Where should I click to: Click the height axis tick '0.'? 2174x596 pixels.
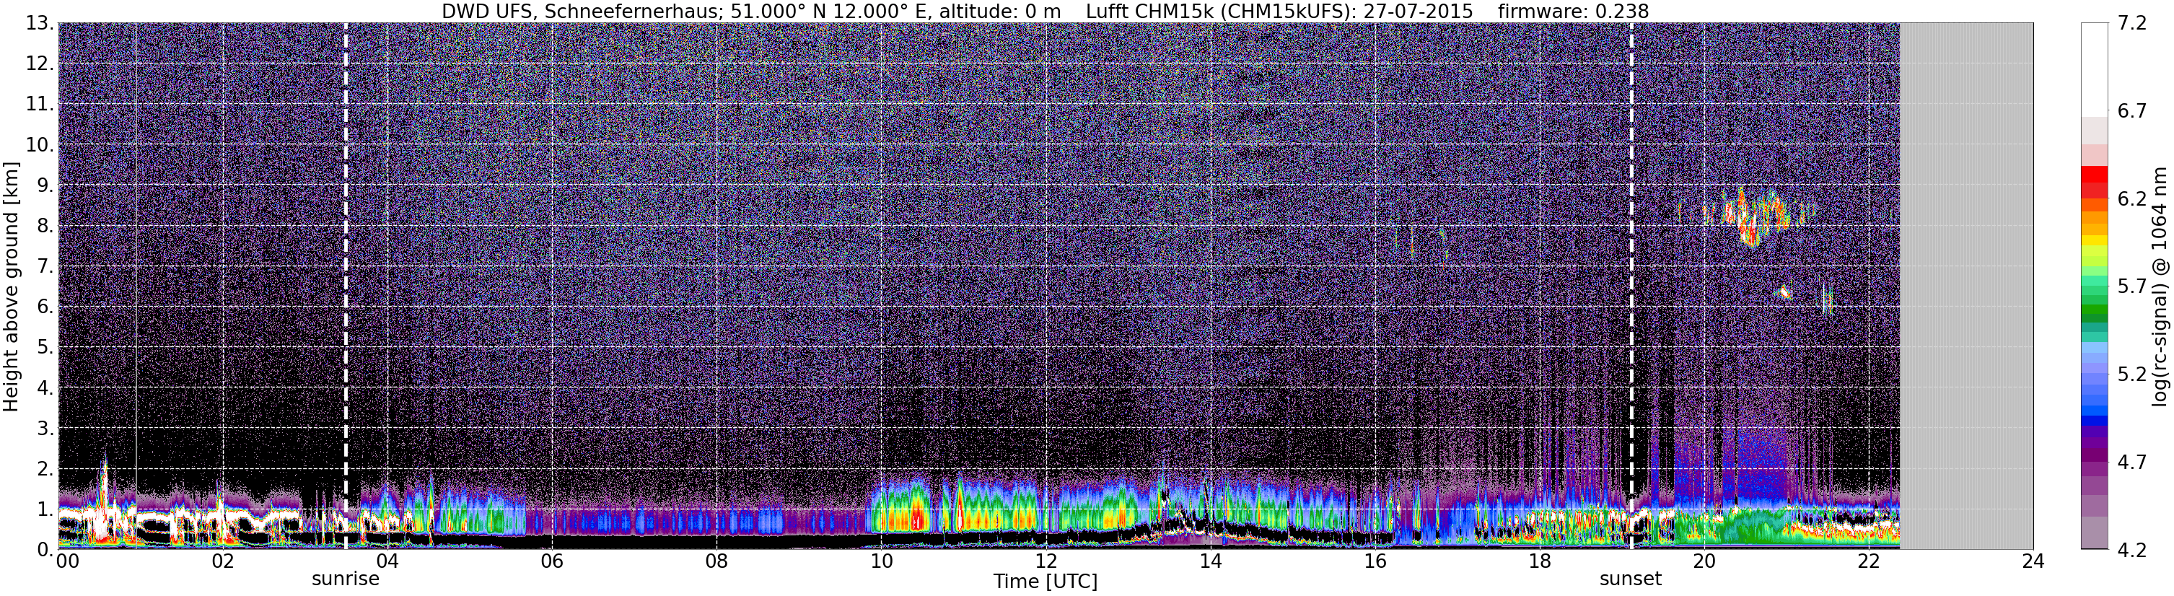point(45,550)
